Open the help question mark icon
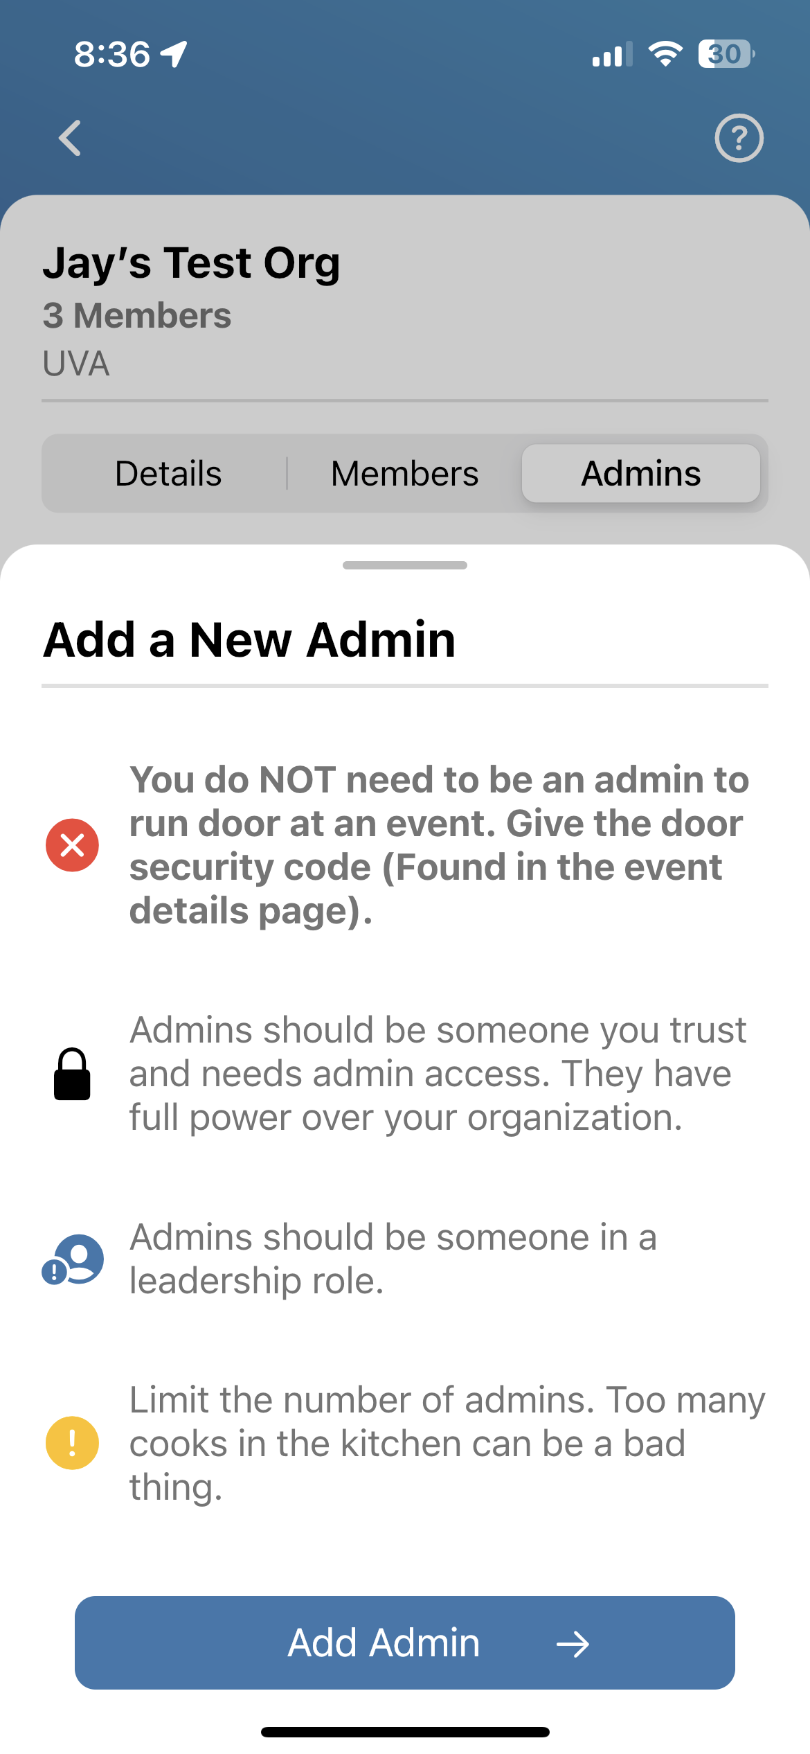This screenshot has width=810, height=1754. click(x=739, y=138)
